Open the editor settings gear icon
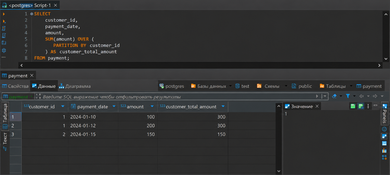Viewport: 390px width, 175px height. (x=4, y=50)
